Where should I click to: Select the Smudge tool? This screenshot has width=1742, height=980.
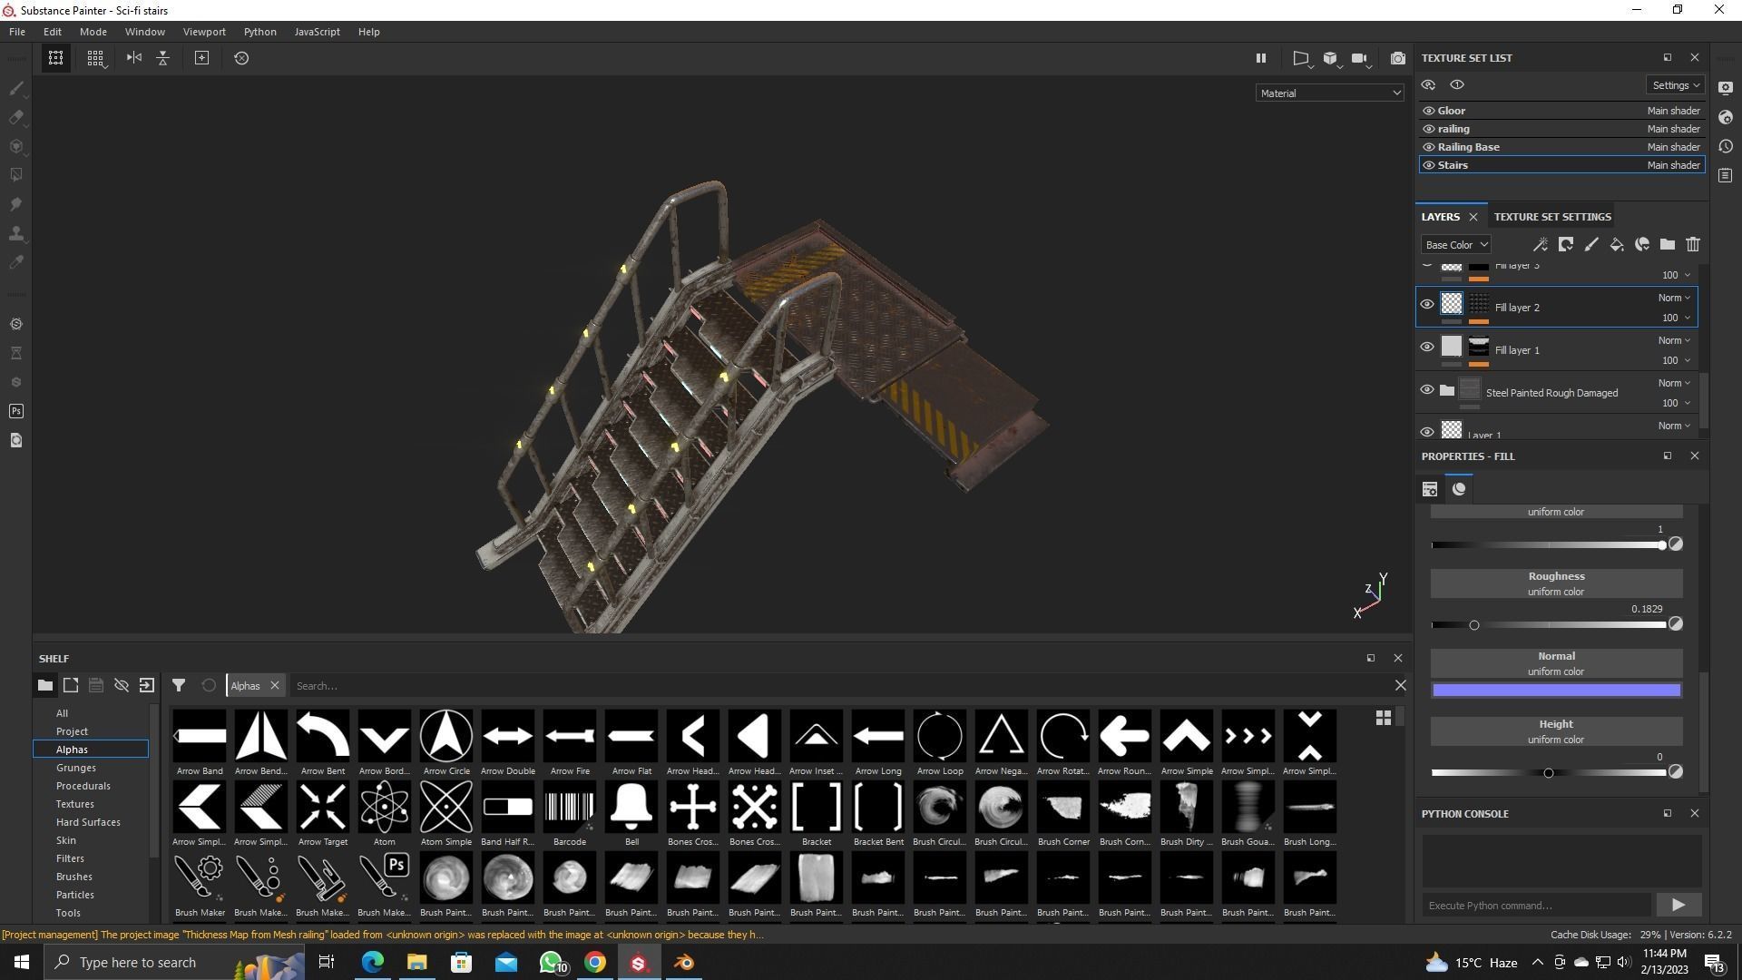pos(15,204)
